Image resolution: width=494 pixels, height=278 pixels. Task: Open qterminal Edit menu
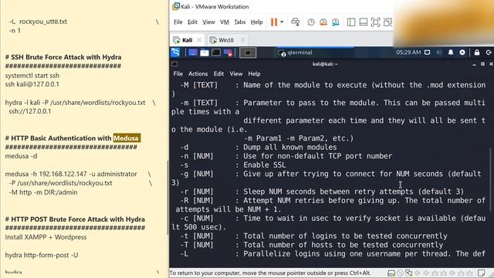[218, 74]
